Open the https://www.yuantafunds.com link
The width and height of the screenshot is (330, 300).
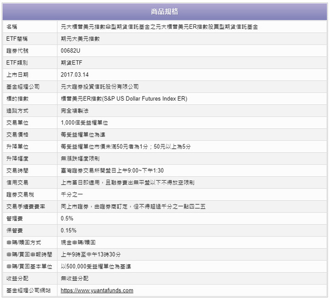click(97, 290)
